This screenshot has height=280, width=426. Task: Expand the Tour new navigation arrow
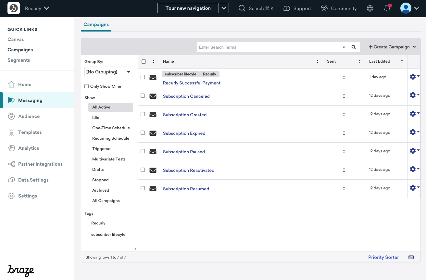[x=224, y=8]
